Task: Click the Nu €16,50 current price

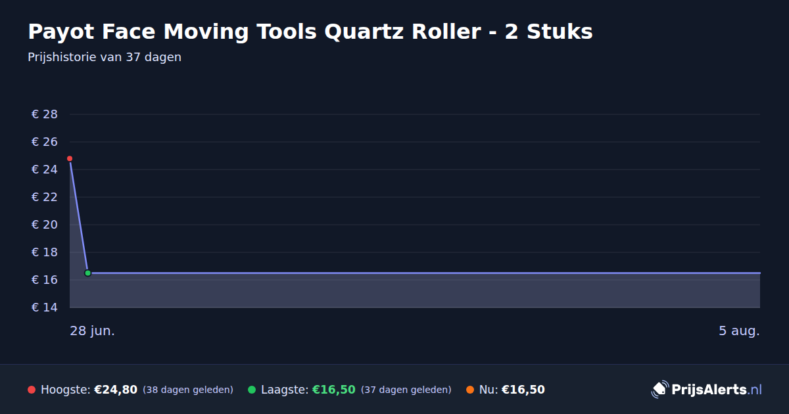Action: click(523, 390)
